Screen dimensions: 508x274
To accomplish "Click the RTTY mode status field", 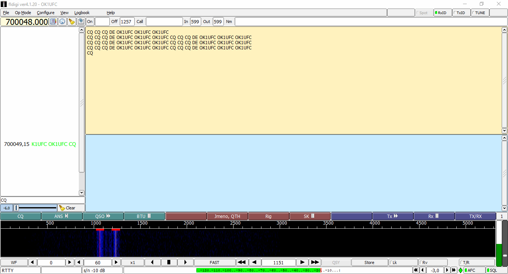I will coord(20,270).
